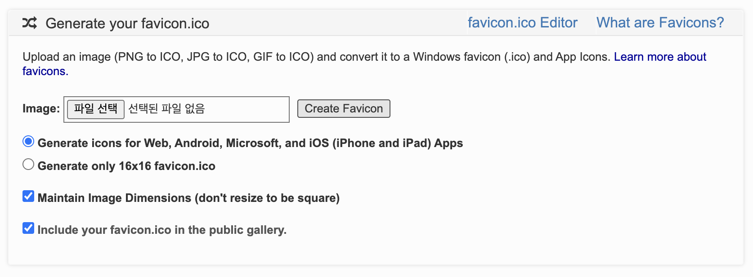Click the Generate icons for Web, Android label text

[x=250, y=143]
